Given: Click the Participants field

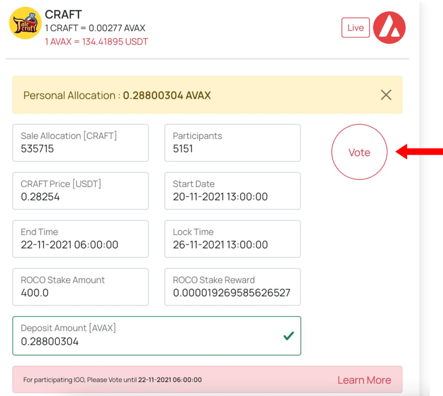Looking at the screenshot, I should (x=232, y=143).
